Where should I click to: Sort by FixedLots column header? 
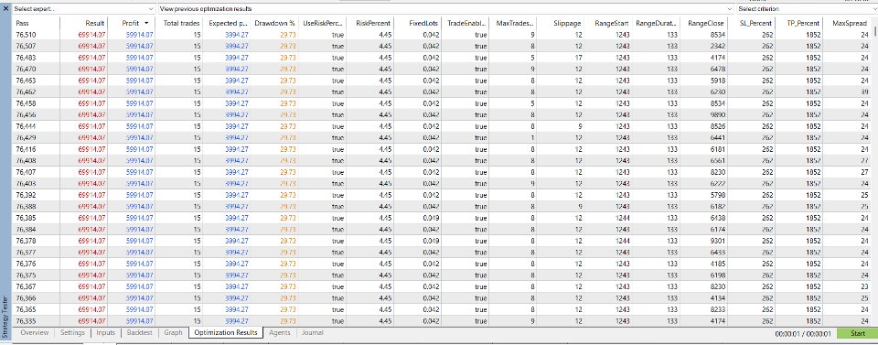point(417,23)
